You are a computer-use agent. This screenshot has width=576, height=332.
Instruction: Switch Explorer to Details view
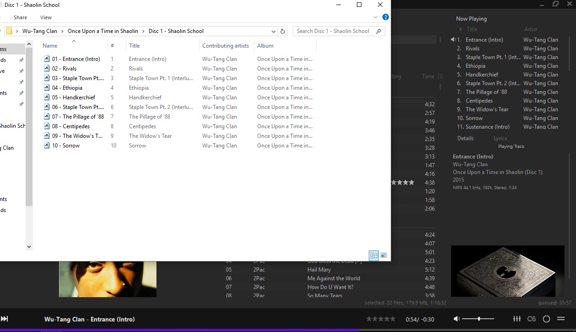click(x=374, y=256)
